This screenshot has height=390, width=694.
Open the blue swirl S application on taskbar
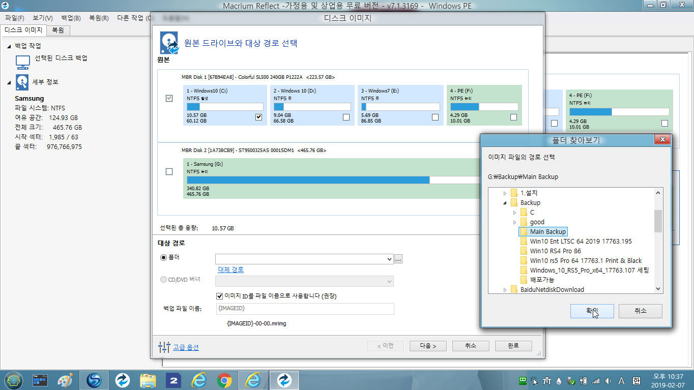point(94,380)
